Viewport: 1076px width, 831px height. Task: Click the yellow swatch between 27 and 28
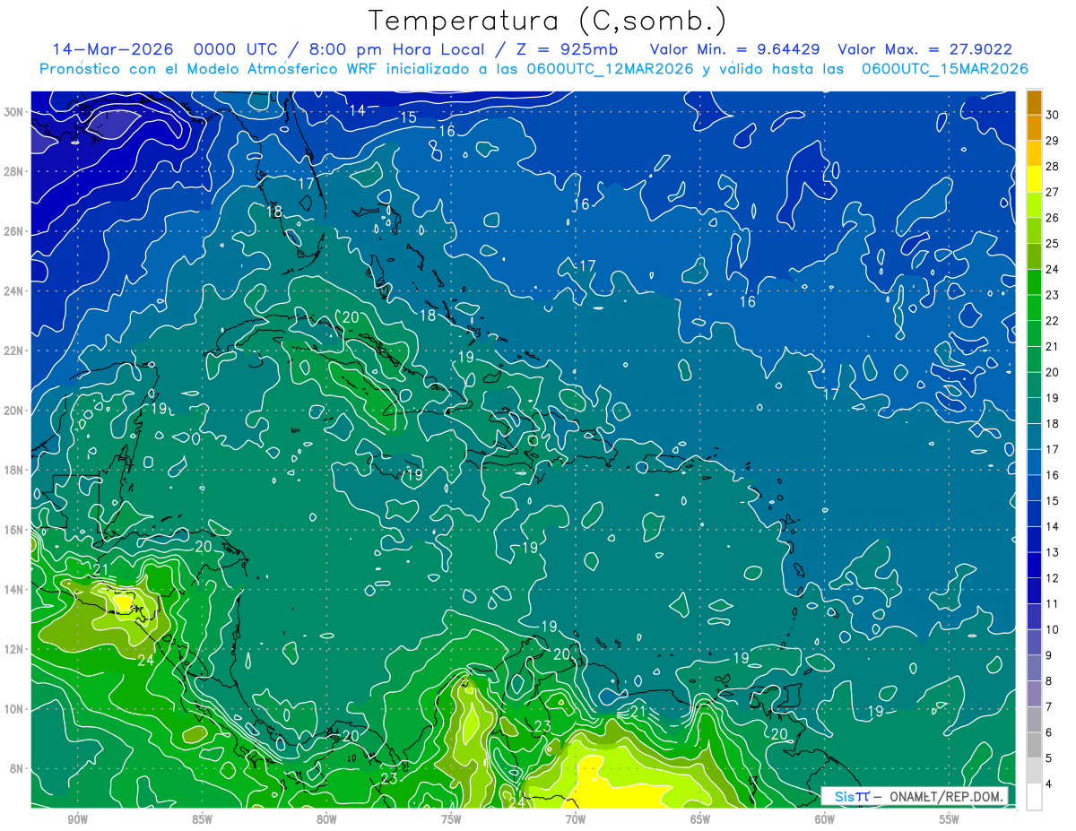pos(1034,178)
